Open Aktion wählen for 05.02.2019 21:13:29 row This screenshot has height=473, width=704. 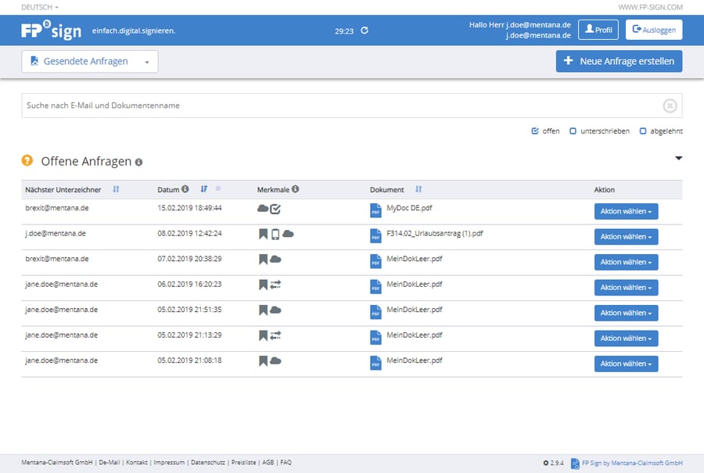pyautogui.click(x=626, y=339)
